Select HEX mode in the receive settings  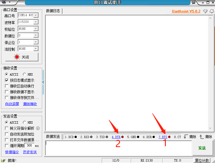point(24,74)
